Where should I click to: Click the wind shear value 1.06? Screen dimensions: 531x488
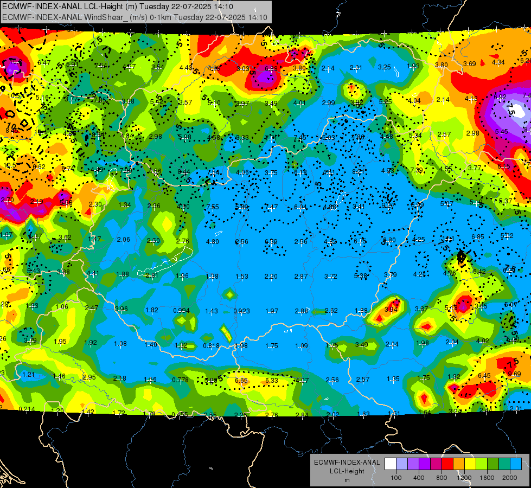tap(62, 307)
